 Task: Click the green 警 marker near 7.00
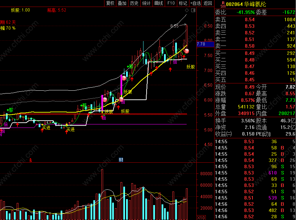[x=130, y=66]
